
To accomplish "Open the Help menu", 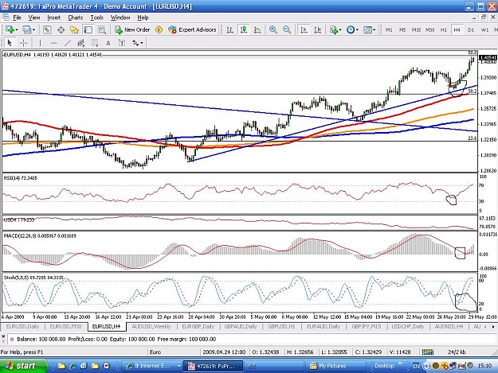I will (143, 17).
